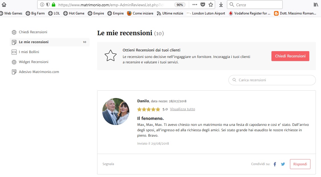Open the page actions three-dots menu
Screen dimensions: 321x177
(195, 5)
